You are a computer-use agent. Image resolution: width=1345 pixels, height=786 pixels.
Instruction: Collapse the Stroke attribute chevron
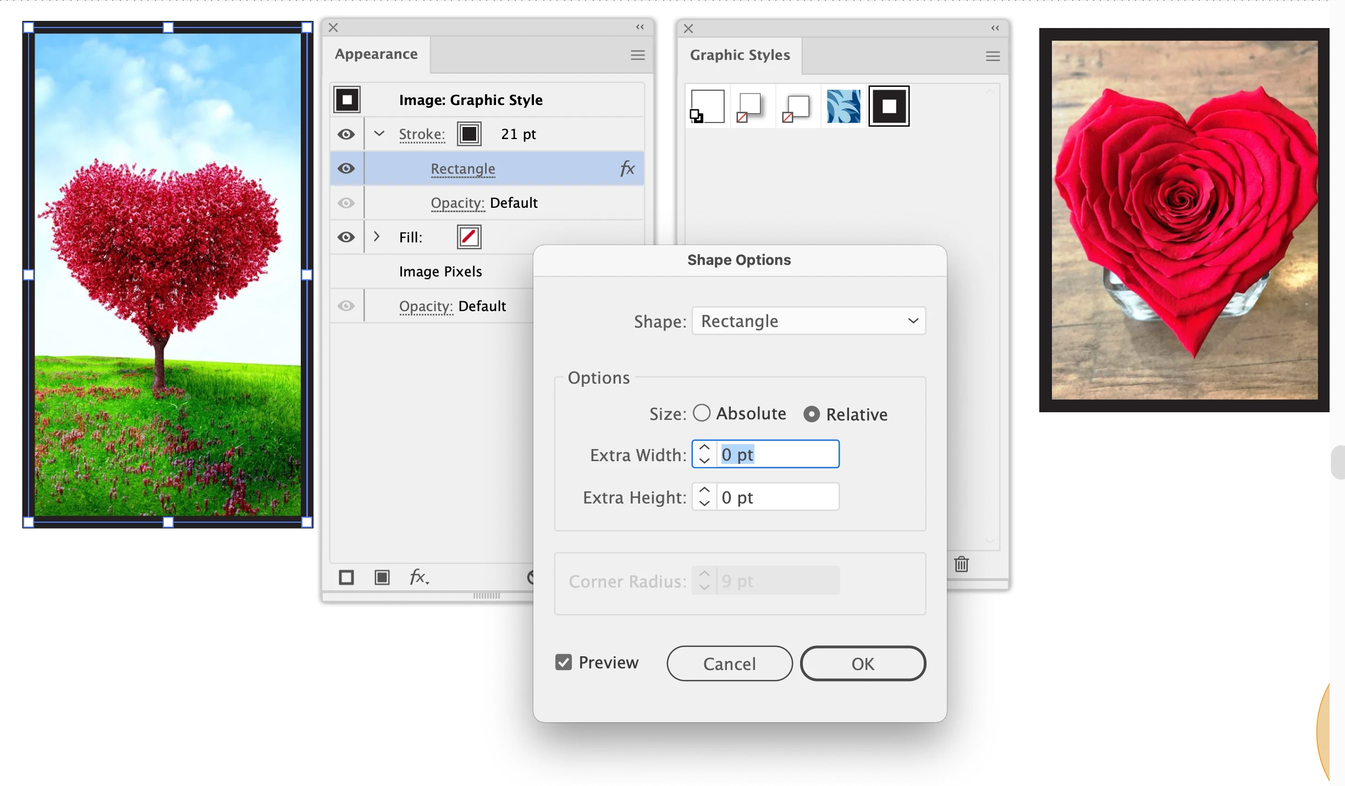point(379,134)
